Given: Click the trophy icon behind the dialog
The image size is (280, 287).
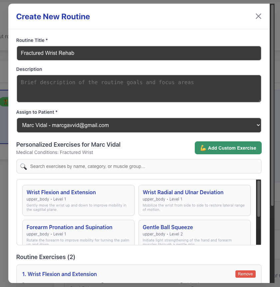Looking at the screenshot, I should coord(6,101).
